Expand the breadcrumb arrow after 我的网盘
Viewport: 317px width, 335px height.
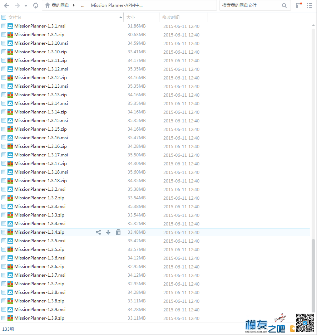coord(74,5)
